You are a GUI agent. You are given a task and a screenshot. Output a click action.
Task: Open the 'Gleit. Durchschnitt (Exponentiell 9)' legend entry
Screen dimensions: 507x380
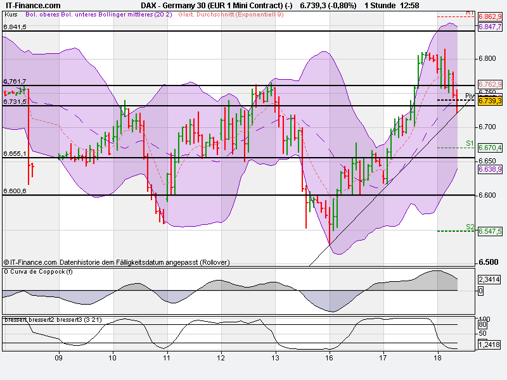[x=231, y=15]
